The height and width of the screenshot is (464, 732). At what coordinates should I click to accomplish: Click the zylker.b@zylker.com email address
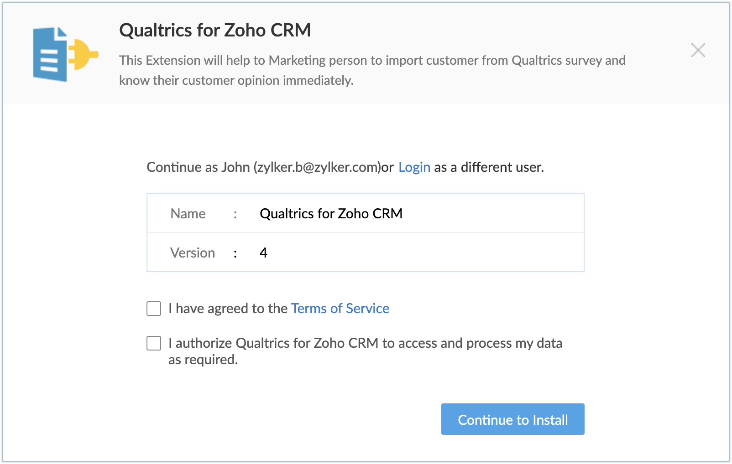click(x=317, y=167)
